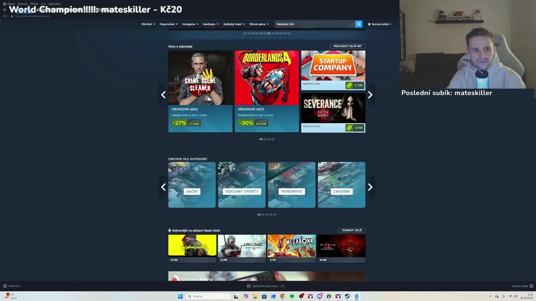Open weather widget in the taskbar
Screen dimensions: 536x301
(x=10, y=296)
